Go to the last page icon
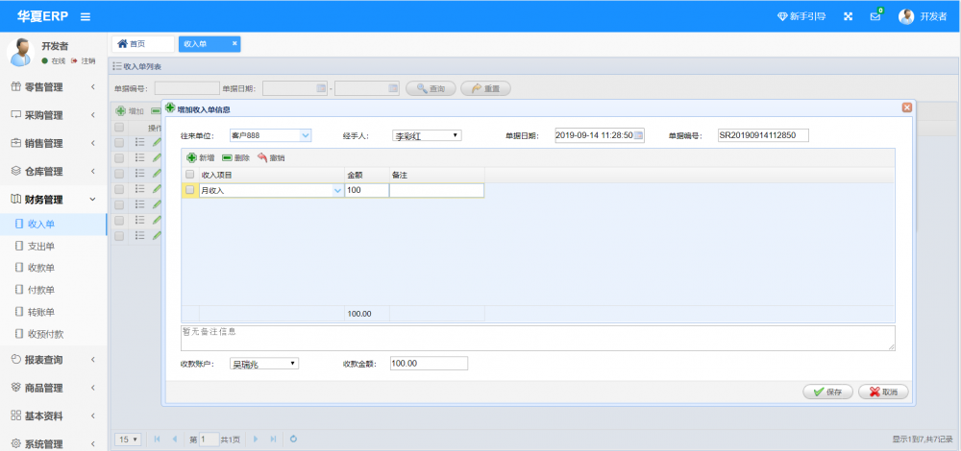961x451 pixels. point(273,439)
